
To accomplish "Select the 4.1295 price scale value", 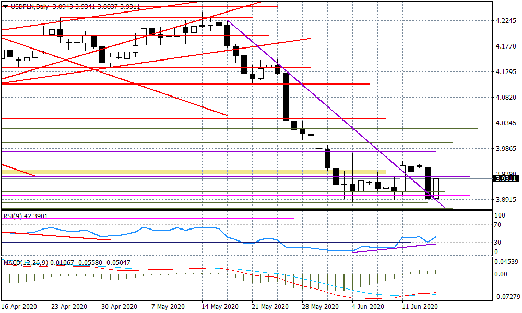I will pyautogui.click(x=506, y=72).
